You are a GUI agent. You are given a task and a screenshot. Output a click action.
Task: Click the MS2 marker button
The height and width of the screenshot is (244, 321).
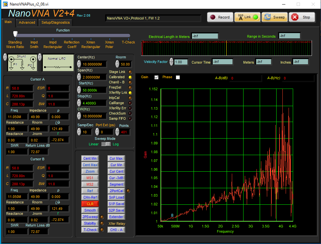pyautogui.click(x=90, y=184)
